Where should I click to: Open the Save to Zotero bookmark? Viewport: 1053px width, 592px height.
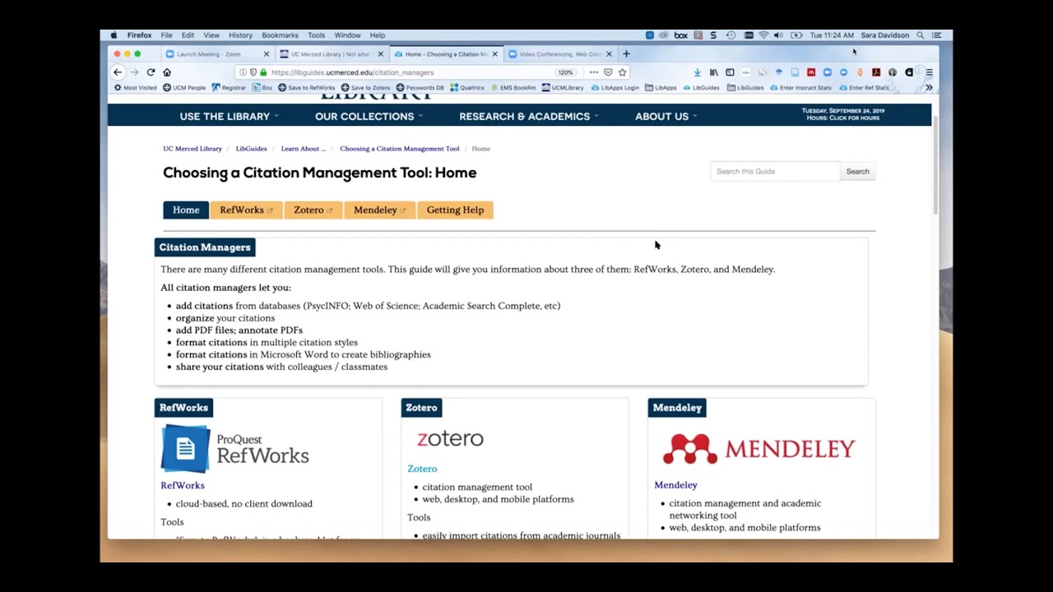[x=366, y=87]
